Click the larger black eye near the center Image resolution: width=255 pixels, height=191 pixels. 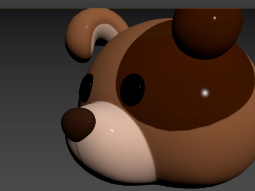click(x=132, y=90)
